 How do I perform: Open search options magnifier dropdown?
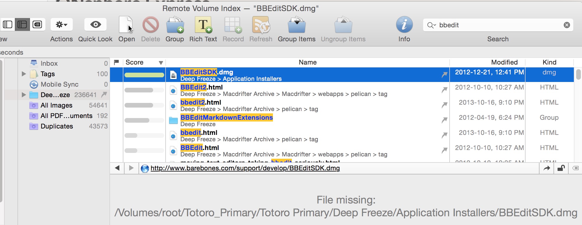(431, 25)
